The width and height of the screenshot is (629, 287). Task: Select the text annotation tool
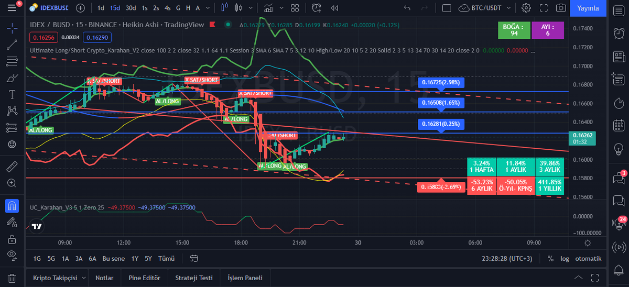click(12, 94)
